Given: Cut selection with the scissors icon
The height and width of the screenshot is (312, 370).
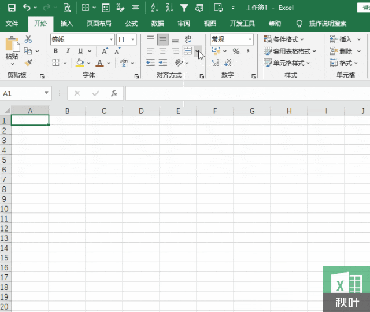Looking at the screenshot, I should (28, 39).
